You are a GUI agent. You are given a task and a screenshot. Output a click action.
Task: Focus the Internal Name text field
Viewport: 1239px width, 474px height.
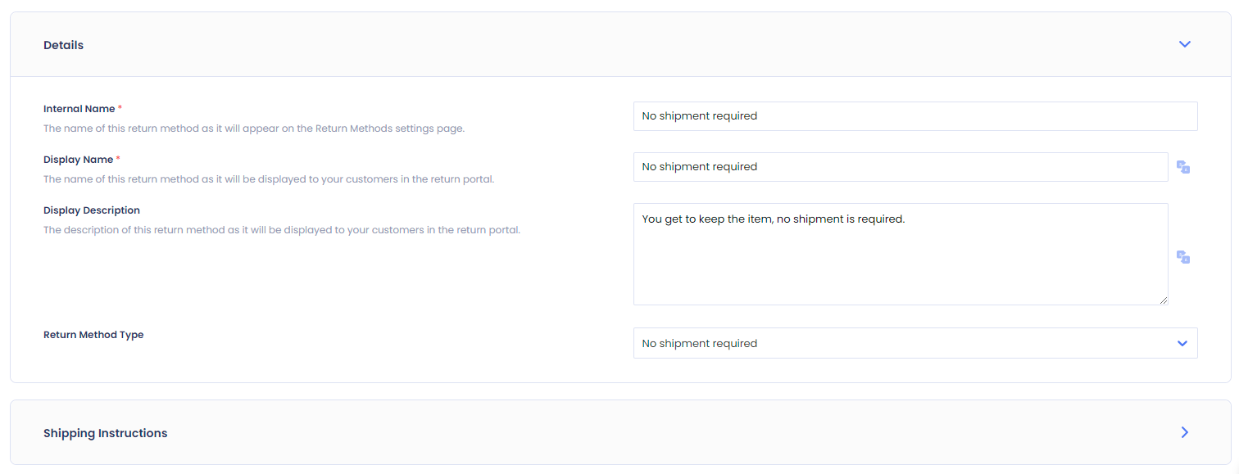click(915, 116)
